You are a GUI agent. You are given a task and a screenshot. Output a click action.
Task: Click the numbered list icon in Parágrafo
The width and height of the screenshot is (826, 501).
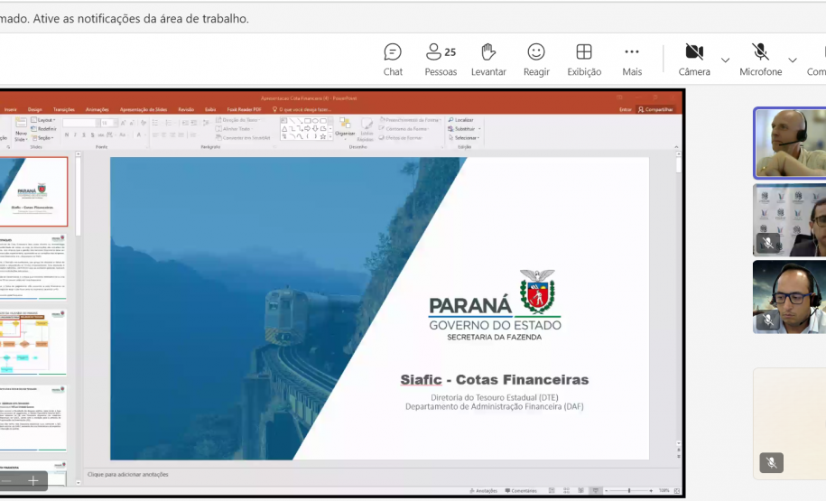point(170,123)
